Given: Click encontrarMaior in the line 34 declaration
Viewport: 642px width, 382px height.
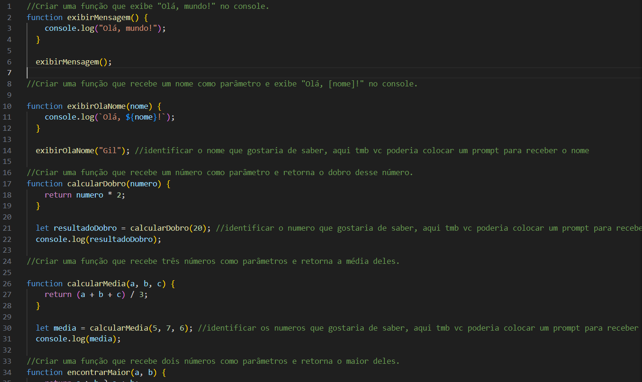Looking at the screenshot, I should coord(99,372).
